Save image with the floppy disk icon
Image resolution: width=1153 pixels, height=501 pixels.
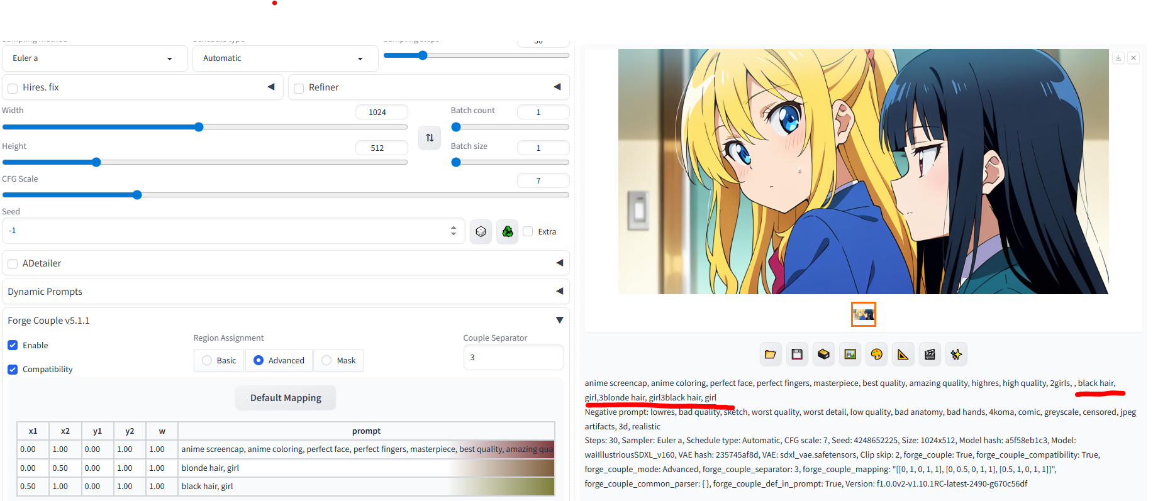[797, 355]
